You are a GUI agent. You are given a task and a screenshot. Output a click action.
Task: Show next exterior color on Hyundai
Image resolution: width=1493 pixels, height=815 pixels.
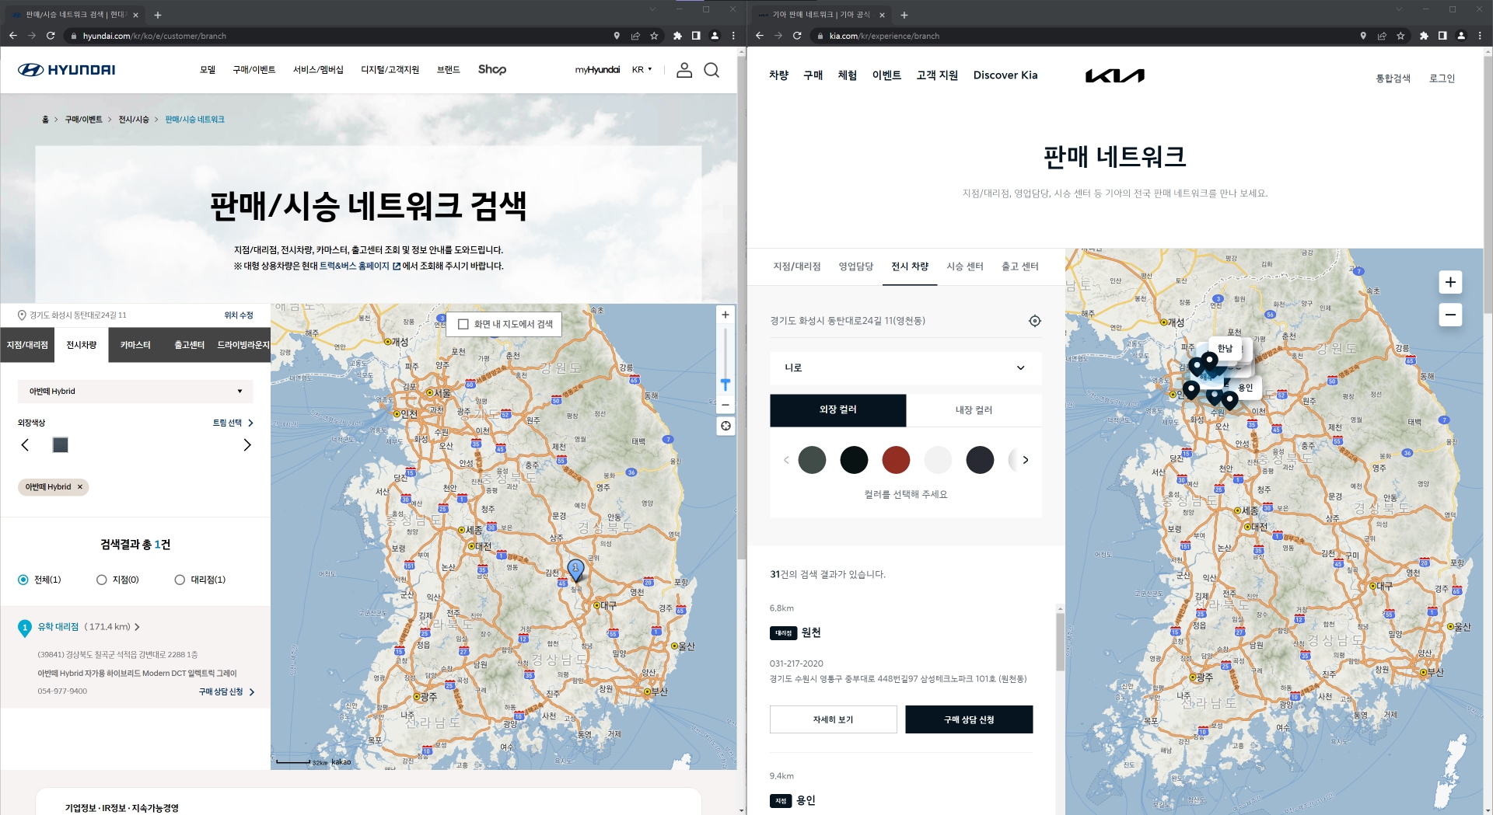247,445
